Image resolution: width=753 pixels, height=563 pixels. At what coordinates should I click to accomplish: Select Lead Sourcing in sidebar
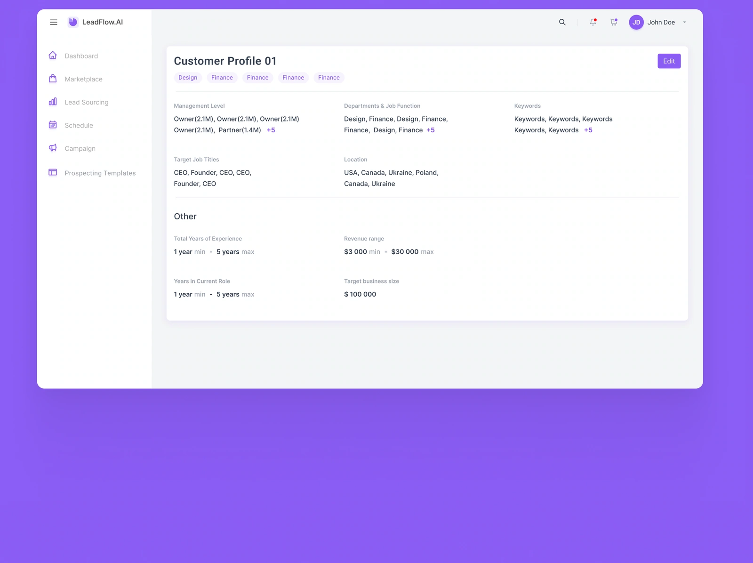87,102
